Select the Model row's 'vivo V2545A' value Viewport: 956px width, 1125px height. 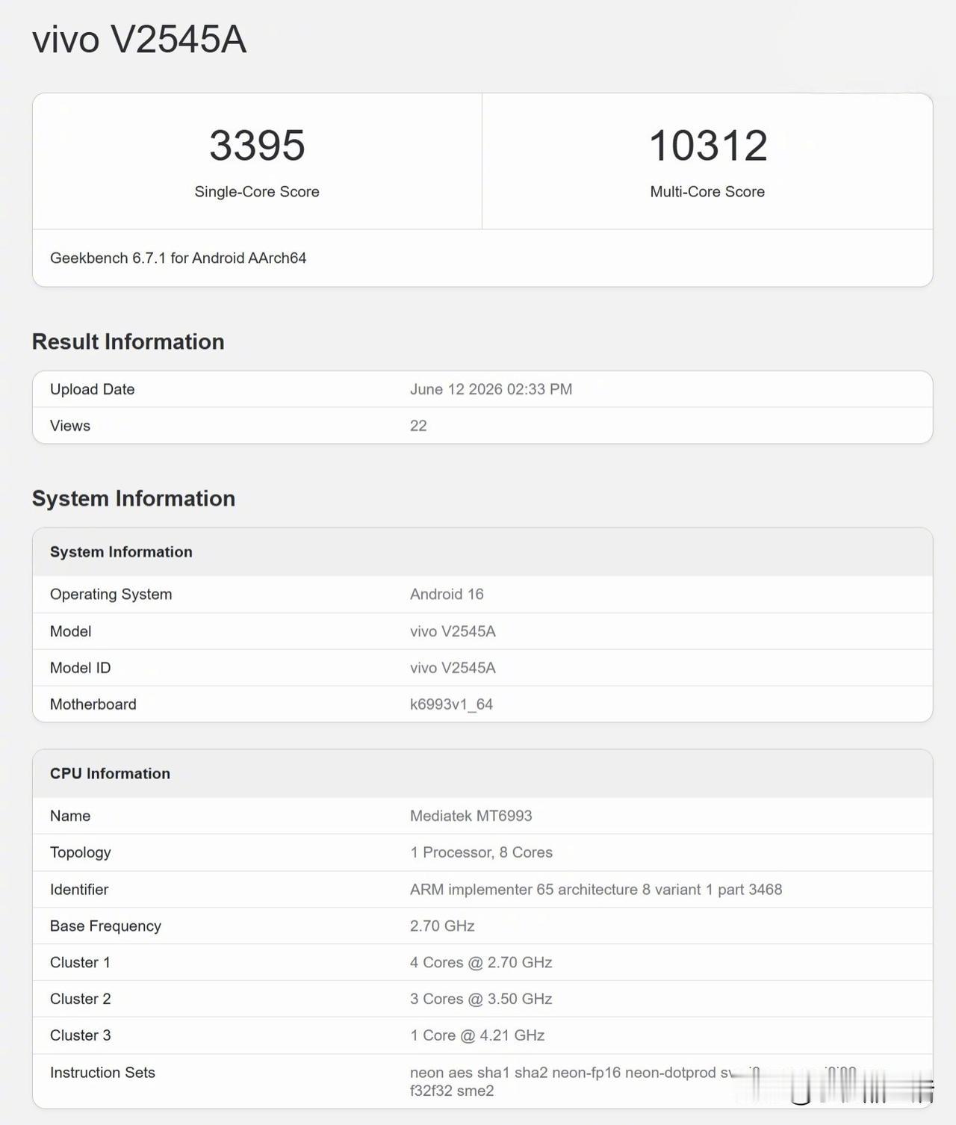(x=453, y=631)
